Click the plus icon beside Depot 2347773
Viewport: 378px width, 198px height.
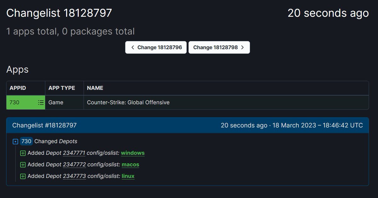pyautogui.click(x=23, y=176)
